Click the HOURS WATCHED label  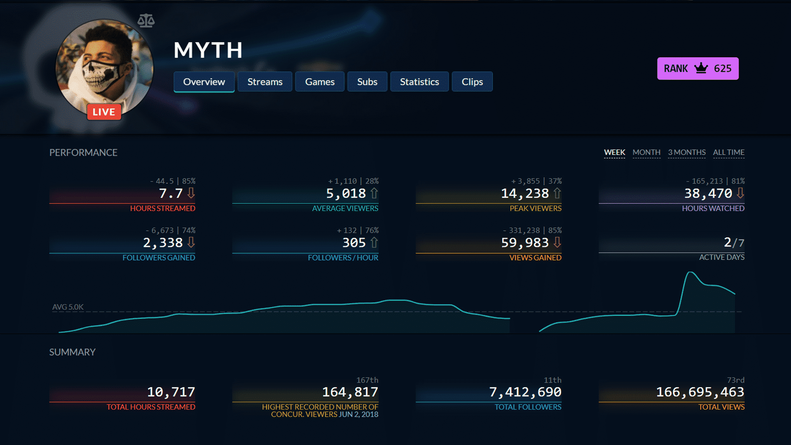[x=713, y=208]
